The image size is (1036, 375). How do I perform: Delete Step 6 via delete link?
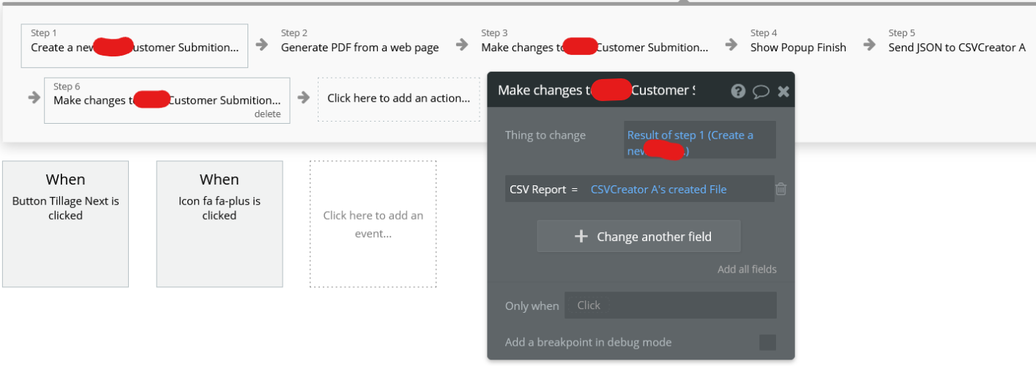(x=267, y=114)
